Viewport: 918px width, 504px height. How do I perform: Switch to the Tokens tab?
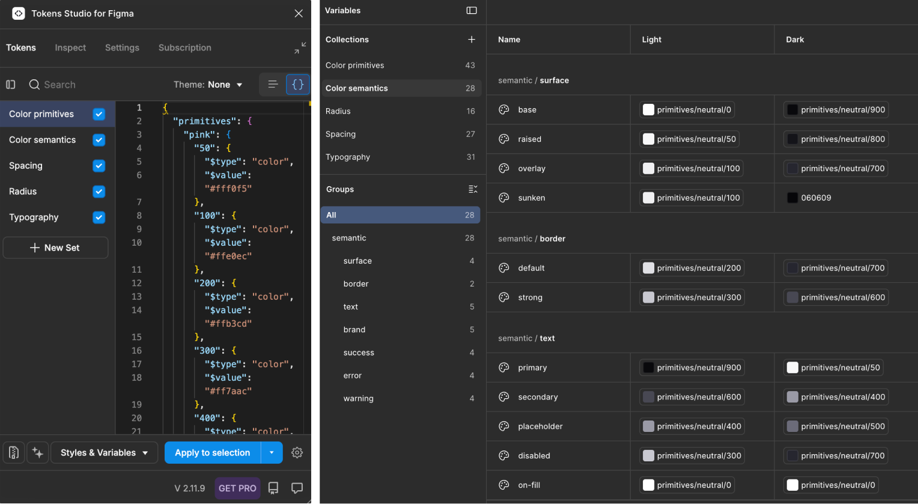pos(21,48)
